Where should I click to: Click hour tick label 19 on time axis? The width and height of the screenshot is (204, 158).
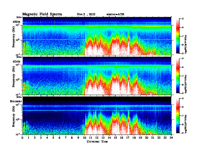click(x=140, y=138)
